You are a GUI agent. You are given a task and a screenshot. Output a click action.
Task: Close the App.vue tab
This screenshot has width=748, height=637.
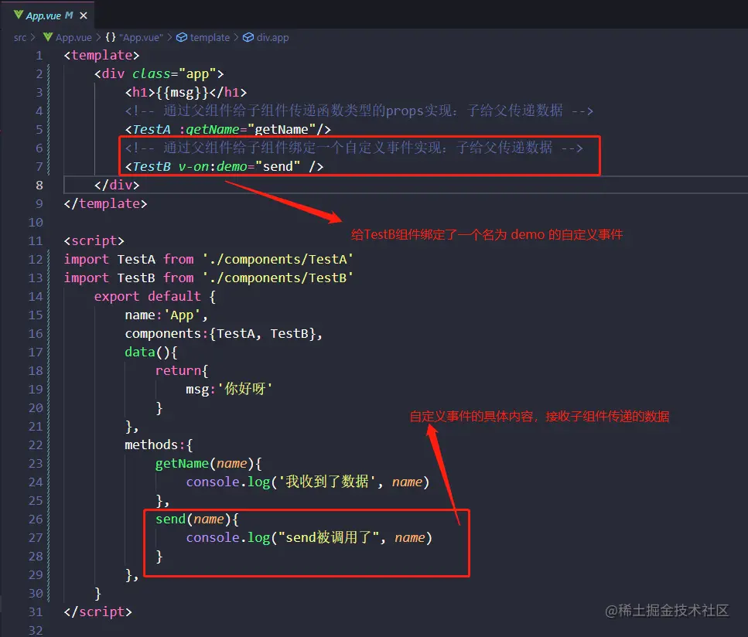tap(84, 15)
